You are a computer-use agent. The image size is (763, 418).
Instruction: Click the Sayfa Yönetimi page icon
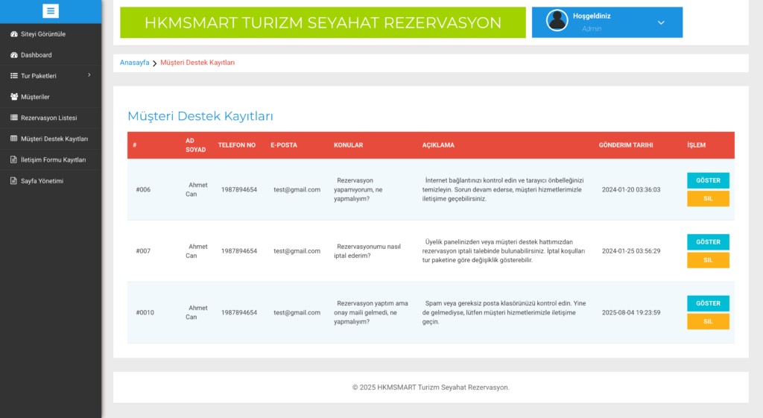coord(14,181)
